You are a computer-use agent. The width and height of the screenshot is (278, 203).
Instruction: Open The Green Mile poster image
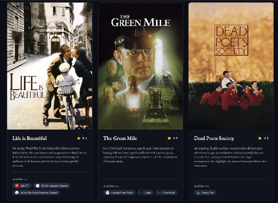pyautogui.click(x=140, y=66)
